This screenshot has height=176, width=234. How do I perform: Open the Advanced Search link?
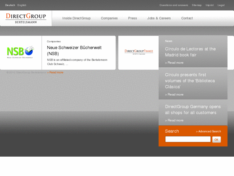click(x=208, y=131)
